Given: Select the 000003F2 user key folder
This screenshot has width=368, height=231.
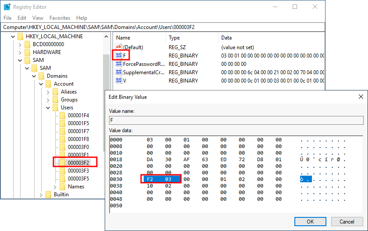Looking at the screenshot, I should (x=78, y=163).
